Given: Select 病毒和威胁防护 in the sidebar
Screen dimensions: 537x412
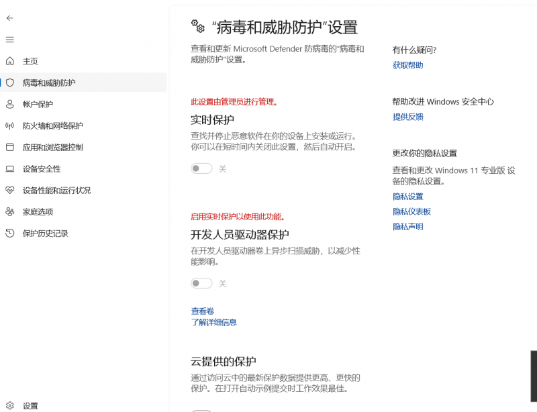Looking at the screenshot, I should click(50, 83).
